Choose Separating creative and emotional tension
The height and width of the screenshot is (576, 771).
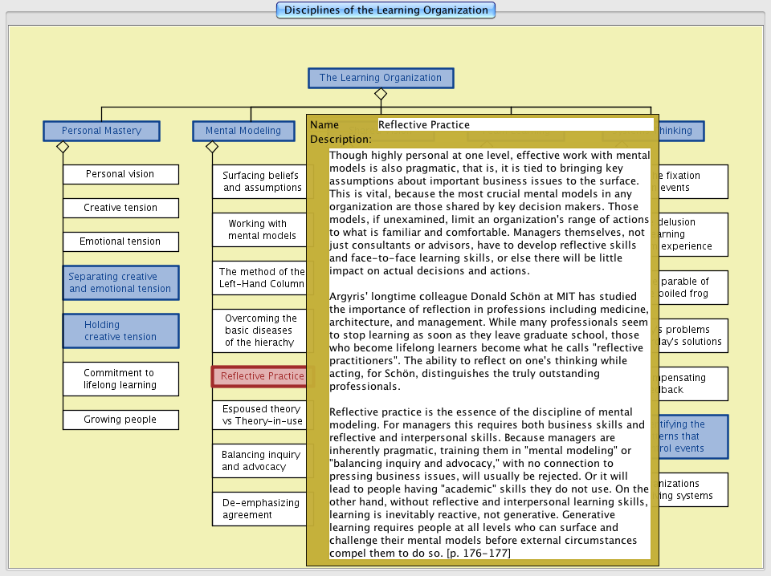[120, 282]
